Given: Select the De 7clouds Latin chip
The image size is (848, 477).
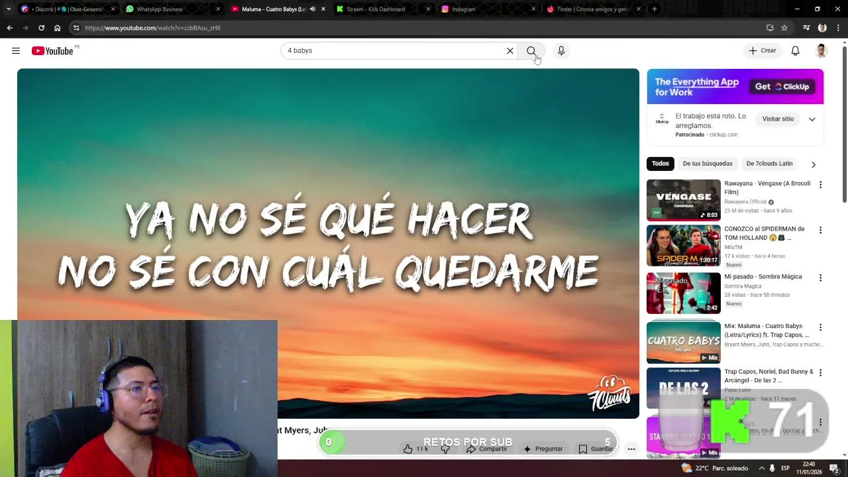Looking at the screenshot, I should click(x=769, y=164).
